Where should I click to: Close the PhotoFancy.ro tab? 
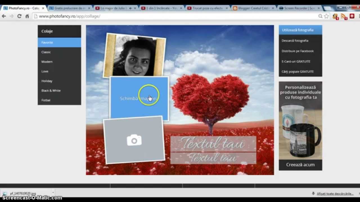pos(43,8)
